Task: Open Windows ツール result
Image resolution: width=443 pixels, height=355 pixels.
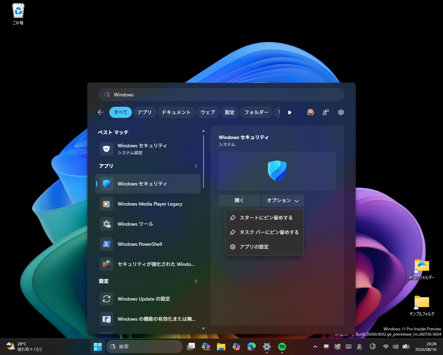Action: (x=148, y=224)
